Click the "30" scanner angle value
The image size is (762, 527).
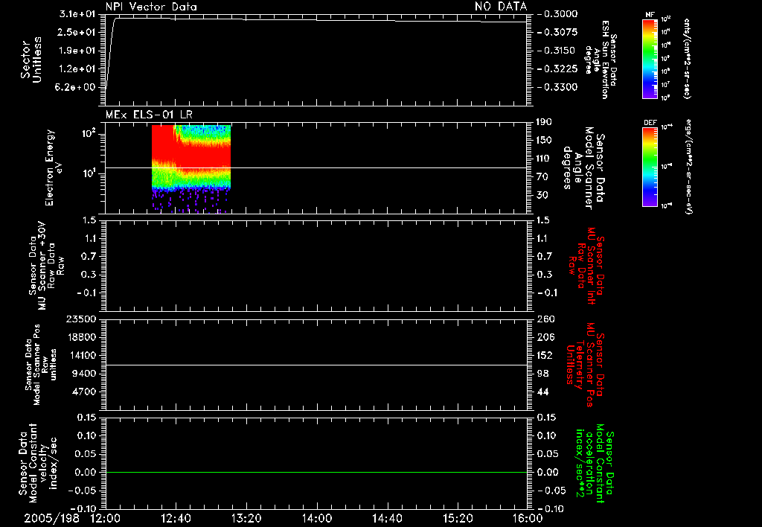[542, 195]
